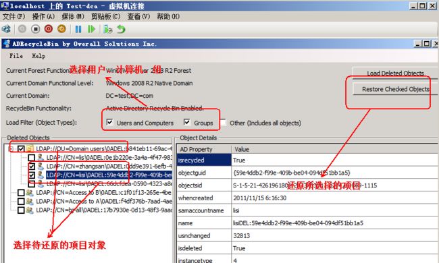Select the objectguid property row
Image resolution: width=439 pixels, height=263 pixels.
(x=308, y=173)
